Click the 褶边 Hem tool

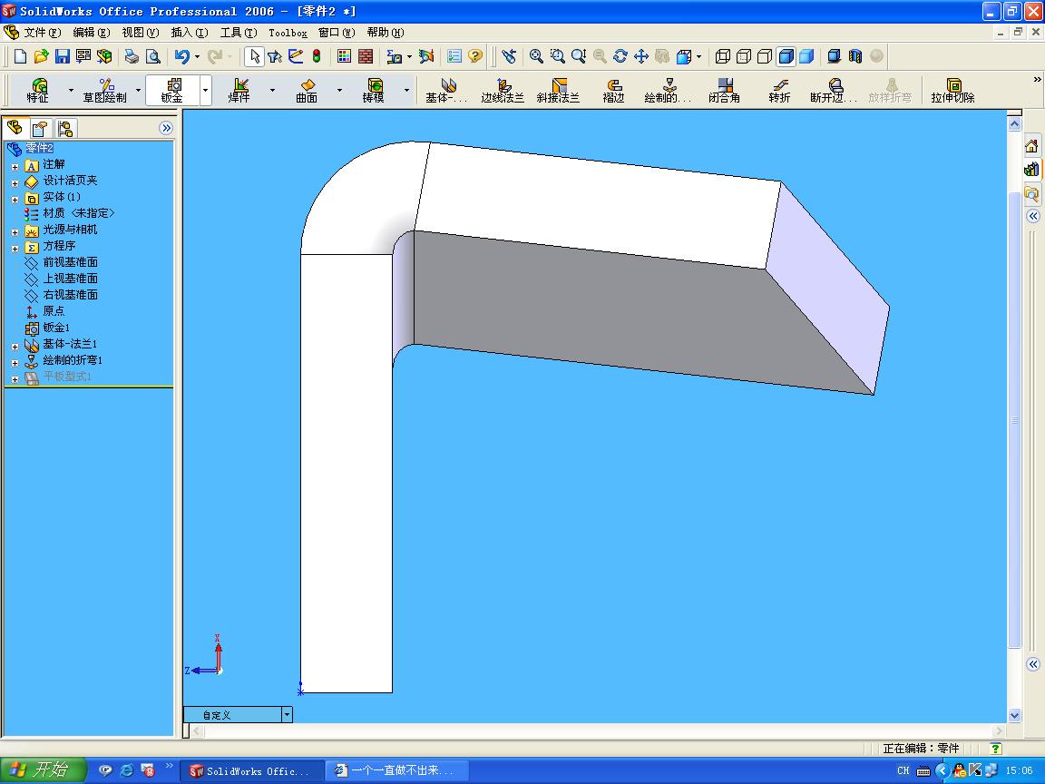pyautogui.click(x=613, y=91)
